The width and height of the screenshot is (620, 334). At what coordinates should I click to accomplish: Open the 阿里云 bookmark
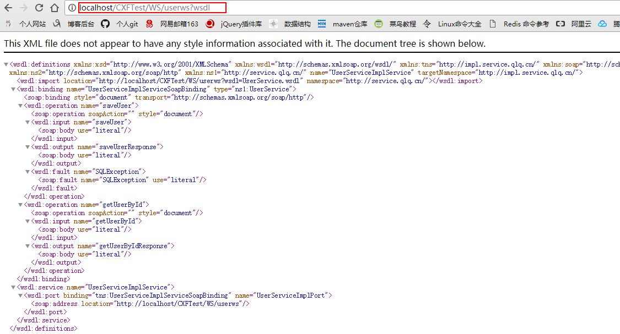(x=581, y=24)
